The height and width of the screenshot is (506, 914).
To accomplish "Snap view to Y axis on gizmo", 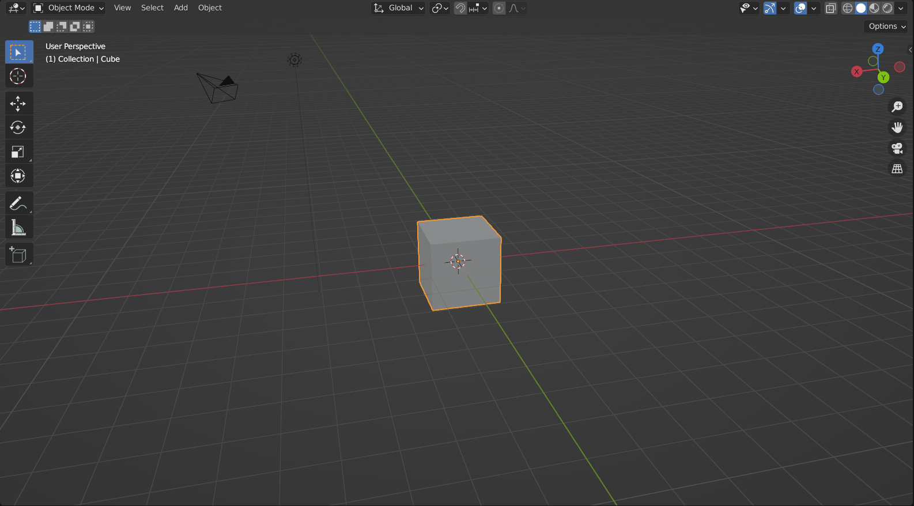I will click(883, 77).
